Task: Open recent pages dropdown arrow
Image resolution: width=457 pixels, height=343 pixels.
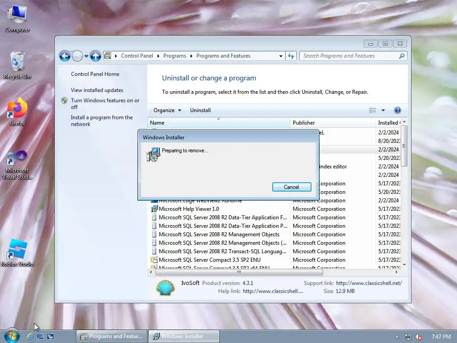Action: pos(86,56)
